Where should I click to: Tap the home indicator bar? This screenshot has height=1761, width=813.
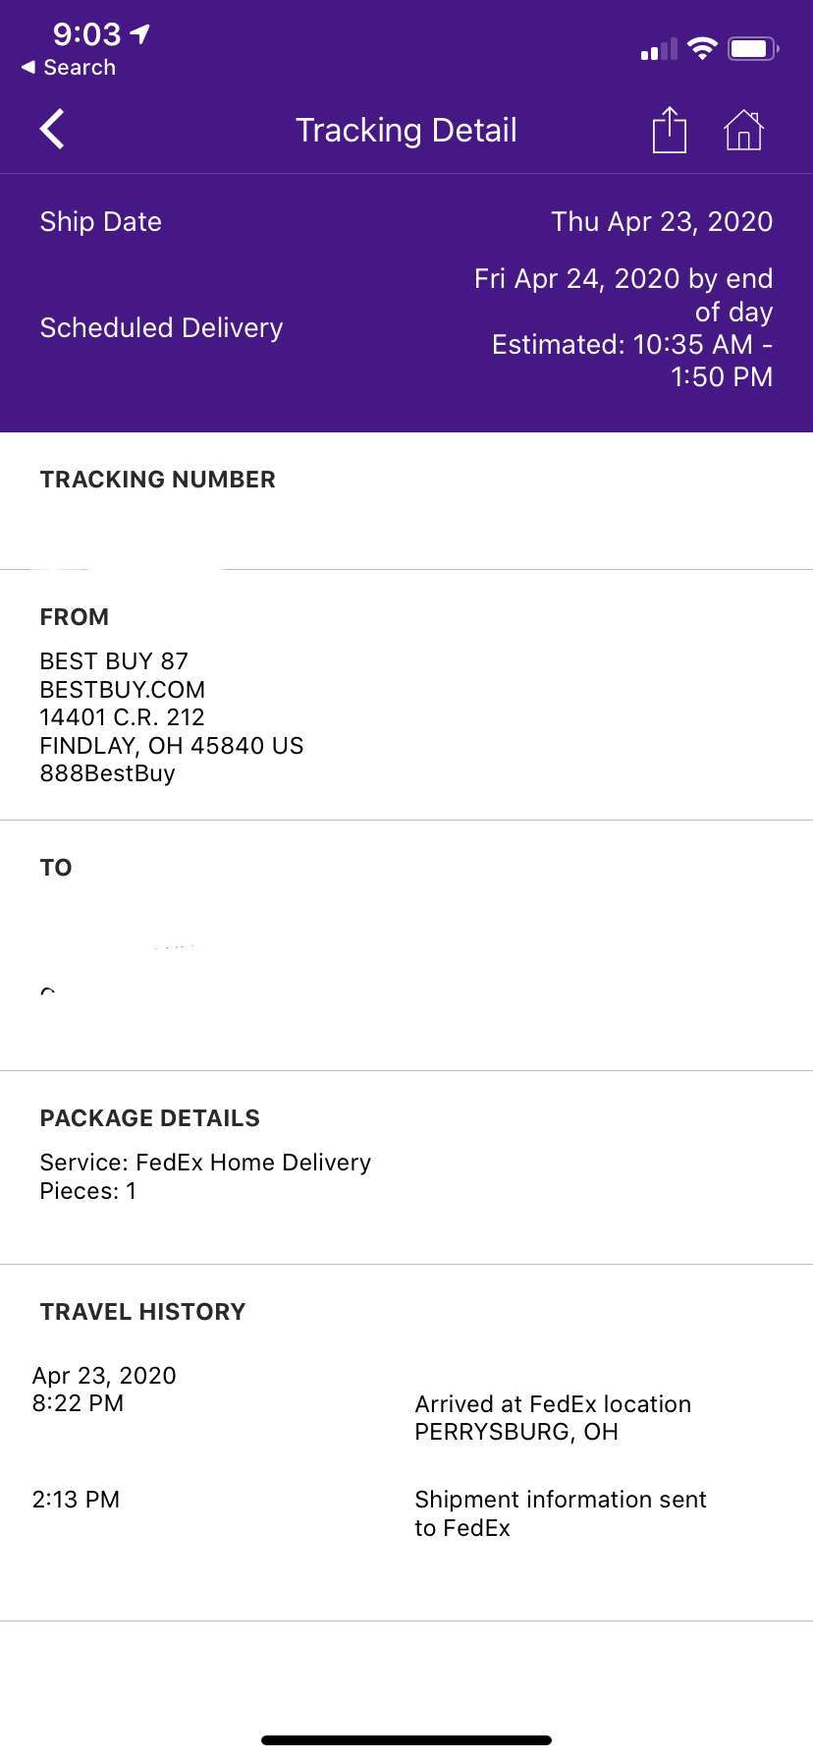point(406,1740)
